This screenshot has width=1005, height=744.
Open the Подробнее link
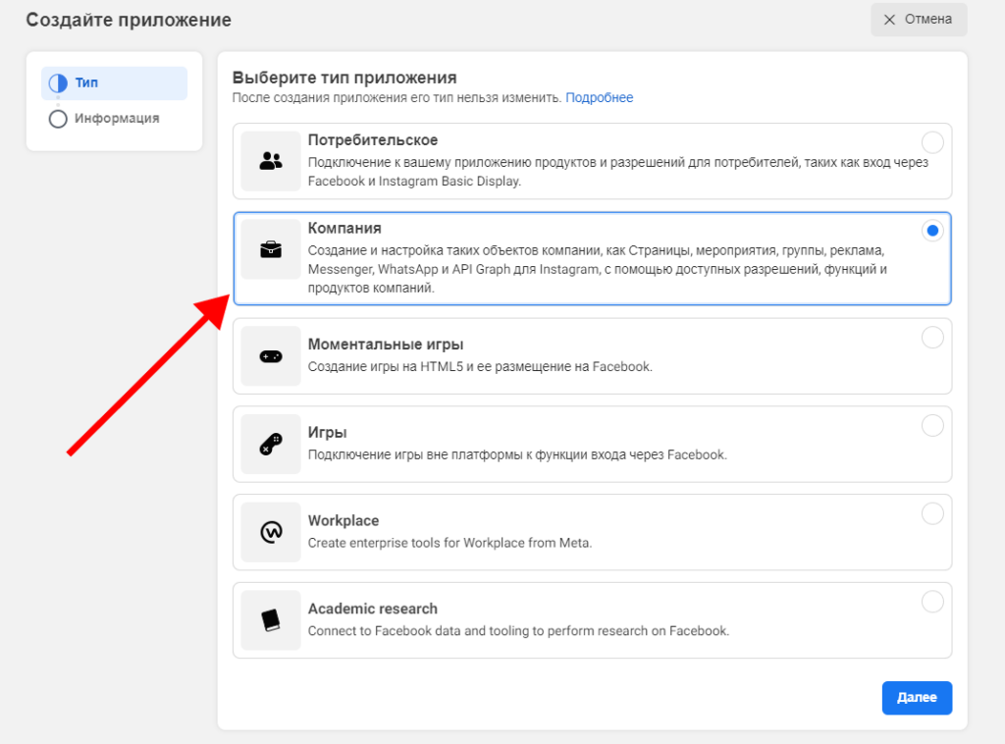[599, 98]
